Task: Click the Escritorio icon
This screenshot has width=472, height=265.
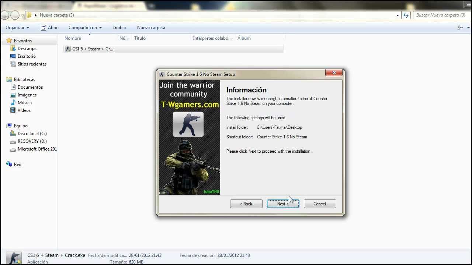Action: 13,56
